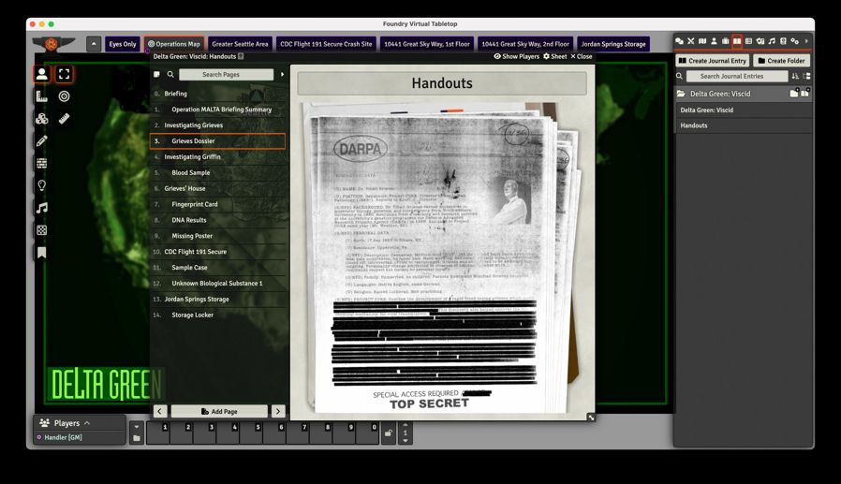Activate the Measure Distance ruler tool
This screenshot has width=841, height=484.
[64, 119]
